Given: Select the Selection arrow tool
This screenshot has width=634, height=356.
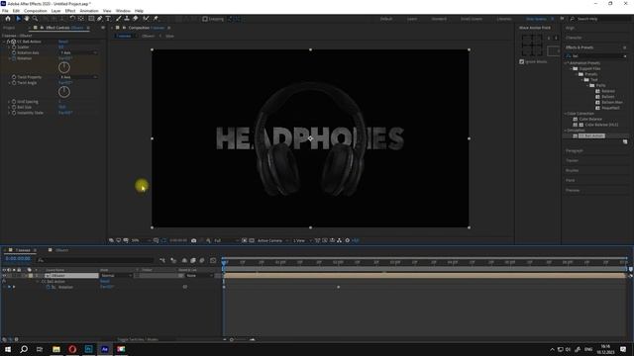Looking at the screenshot, I should click(x=18, y=19).
